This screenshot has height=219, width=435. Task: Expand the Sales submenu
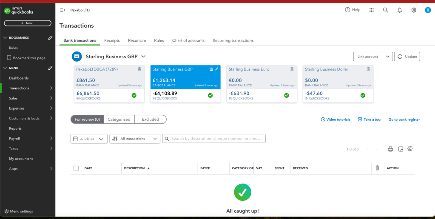click(x=51, y=98)
